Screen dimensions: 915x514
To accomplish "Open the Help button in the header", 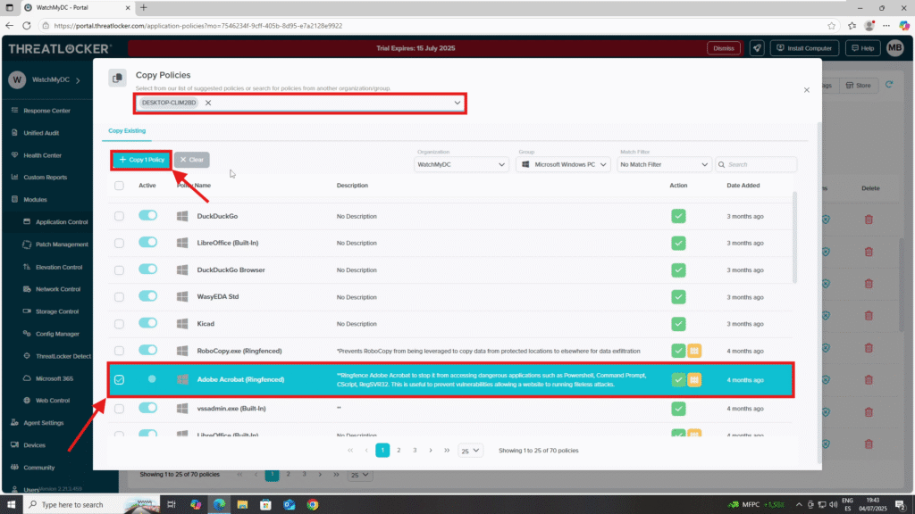I will pos(862,48).
